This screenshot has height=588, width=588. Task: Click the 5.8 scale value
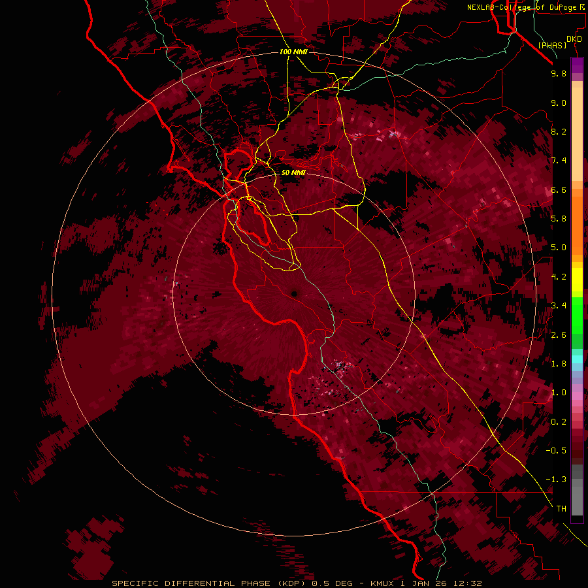pyautogui.click(x=559, y=218)
